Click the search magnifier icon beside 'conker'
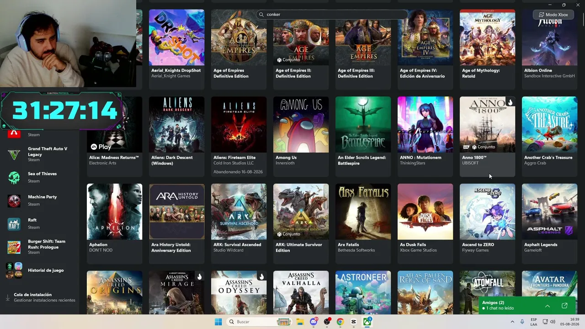The height and width of the screenshot is (329, 585). click(x=261, y=15)
